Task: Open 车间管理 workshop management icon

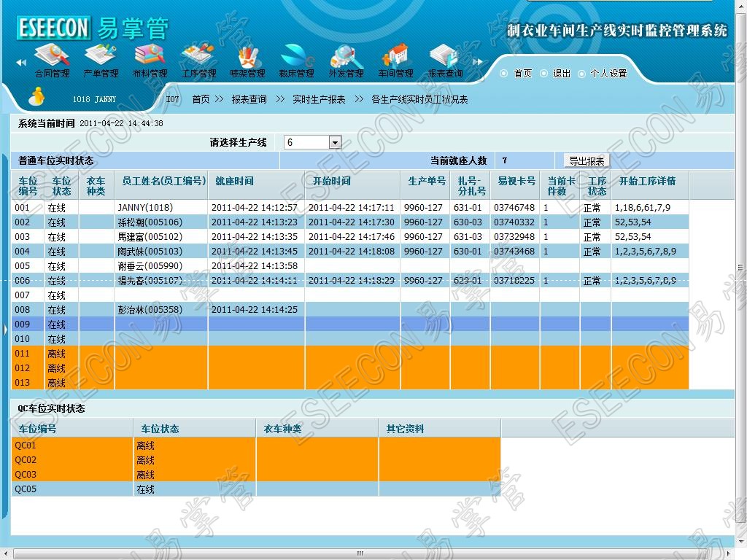Action: [x=395, y=60]
